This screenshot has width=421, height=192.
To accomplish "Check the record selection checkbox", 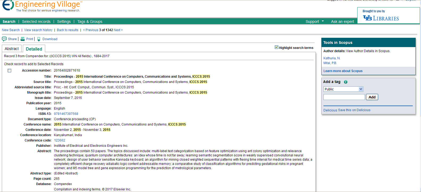I will (x=10, y=71).
